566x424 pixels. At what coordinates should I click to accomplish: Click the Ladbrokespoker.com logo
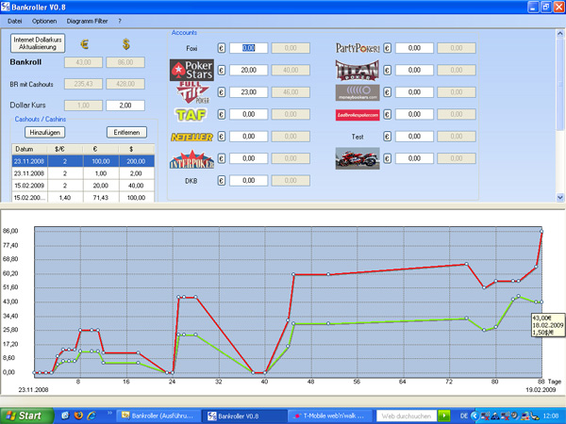[358, 115]
